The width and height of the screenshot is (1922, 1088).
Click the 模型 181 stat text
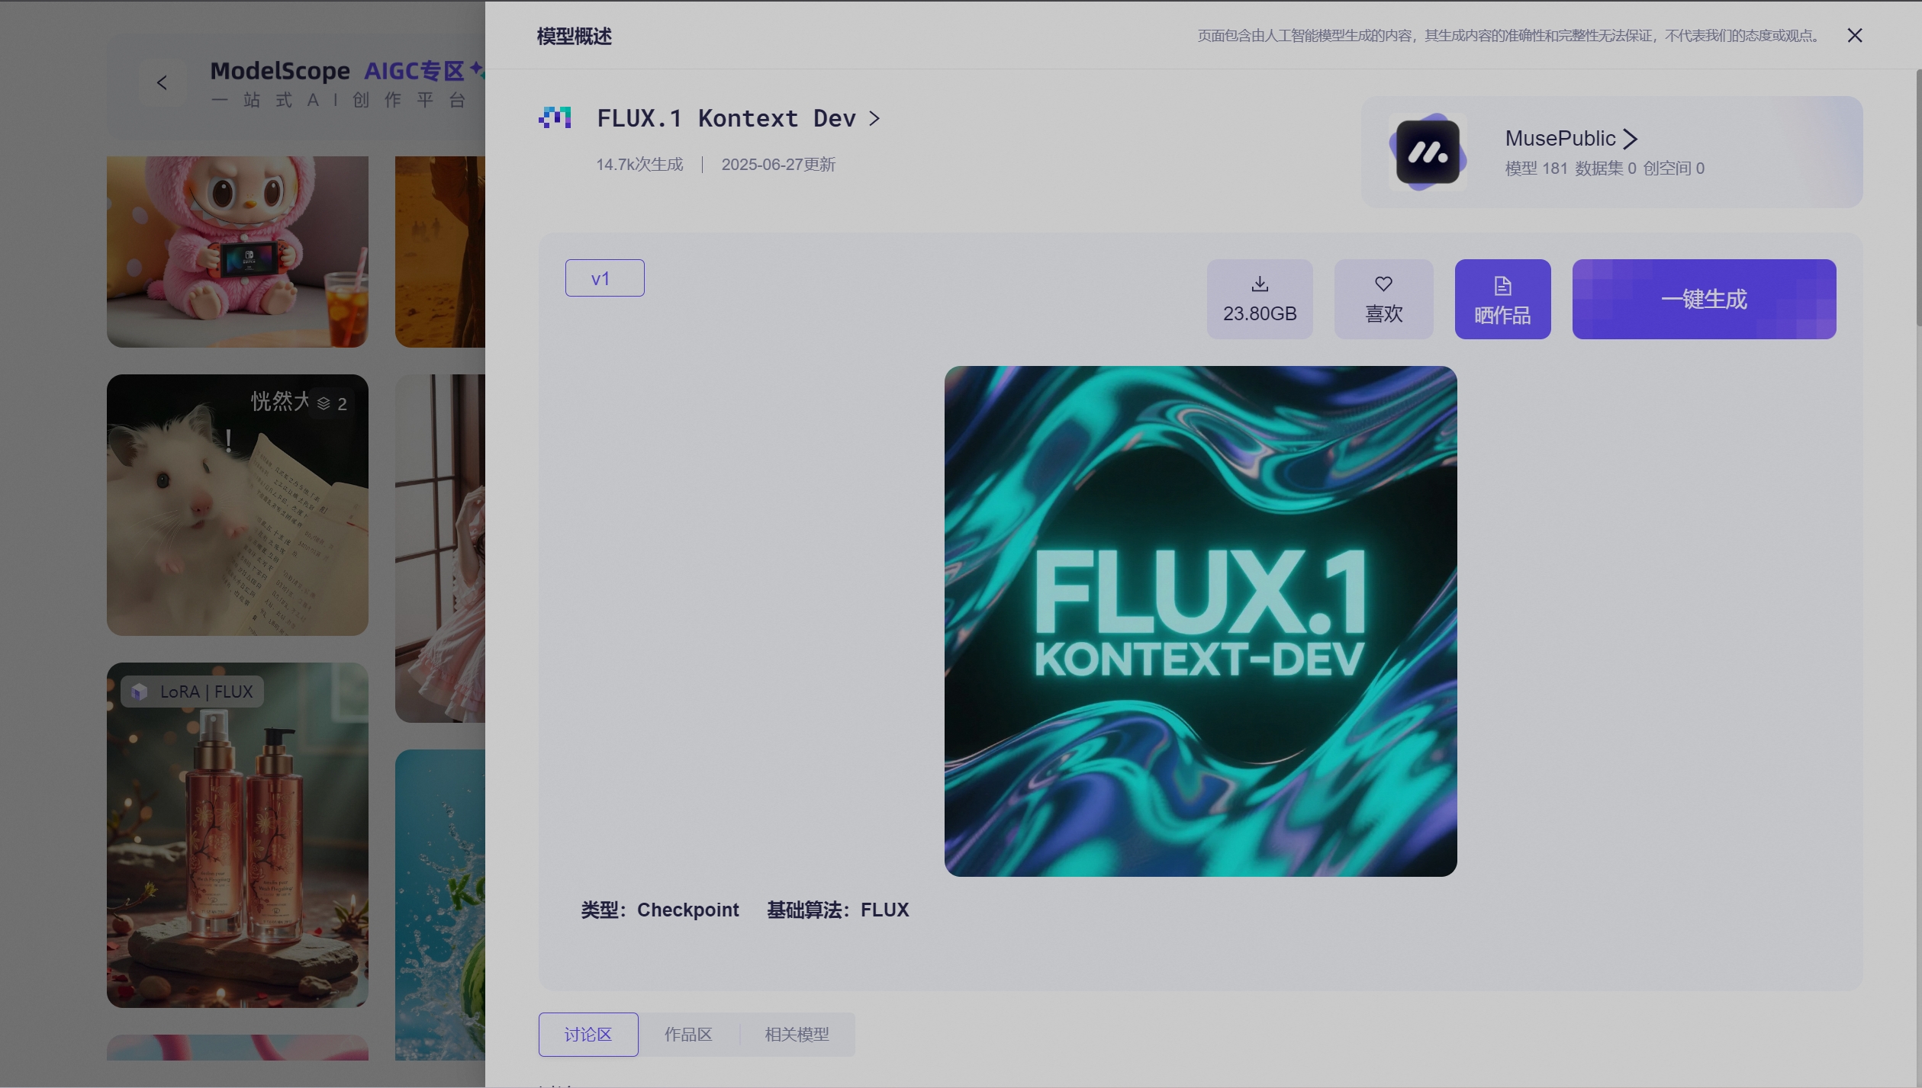[x=1536, y=168]
